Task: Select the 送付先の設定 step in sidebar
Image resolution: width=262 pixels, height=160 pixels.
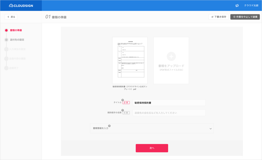Action: [x=17, y=40]
